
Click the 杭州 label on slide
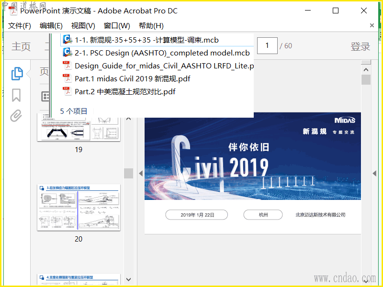pyautogui.click(x=263, y=215)
